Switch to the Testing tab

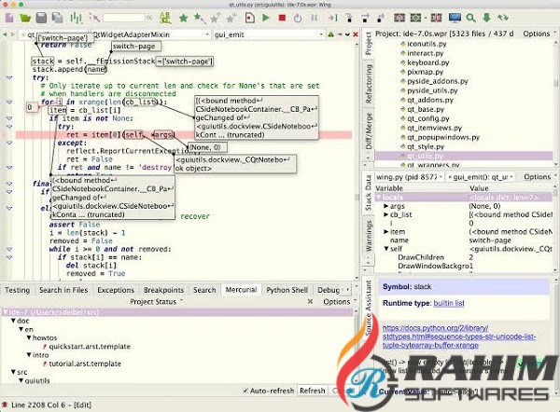(17, 290)
